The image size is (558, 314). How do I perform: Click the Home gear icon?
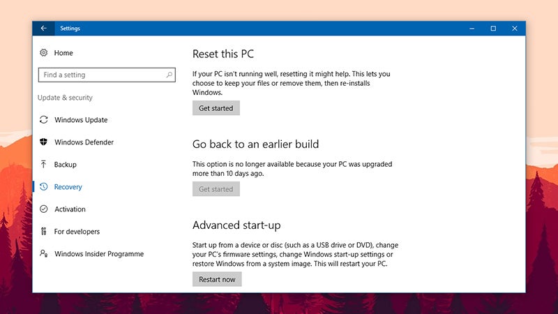tap(43, 53)
